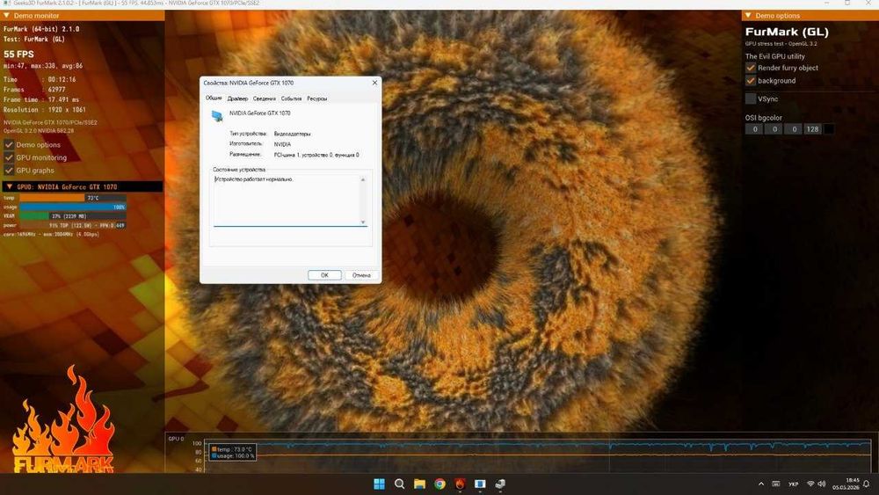The image size is (879, 495).
Task: Collapse the GPU0 NVIDIA GeForce GTX 1070 section
Action: coord(10,186)
